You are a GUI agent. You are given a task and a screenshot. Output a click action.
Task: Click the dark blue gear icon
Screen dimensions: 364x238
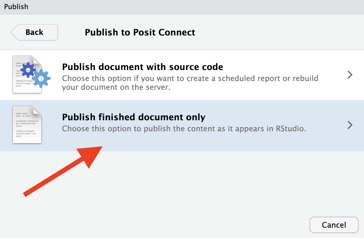(x=28, y=70)
